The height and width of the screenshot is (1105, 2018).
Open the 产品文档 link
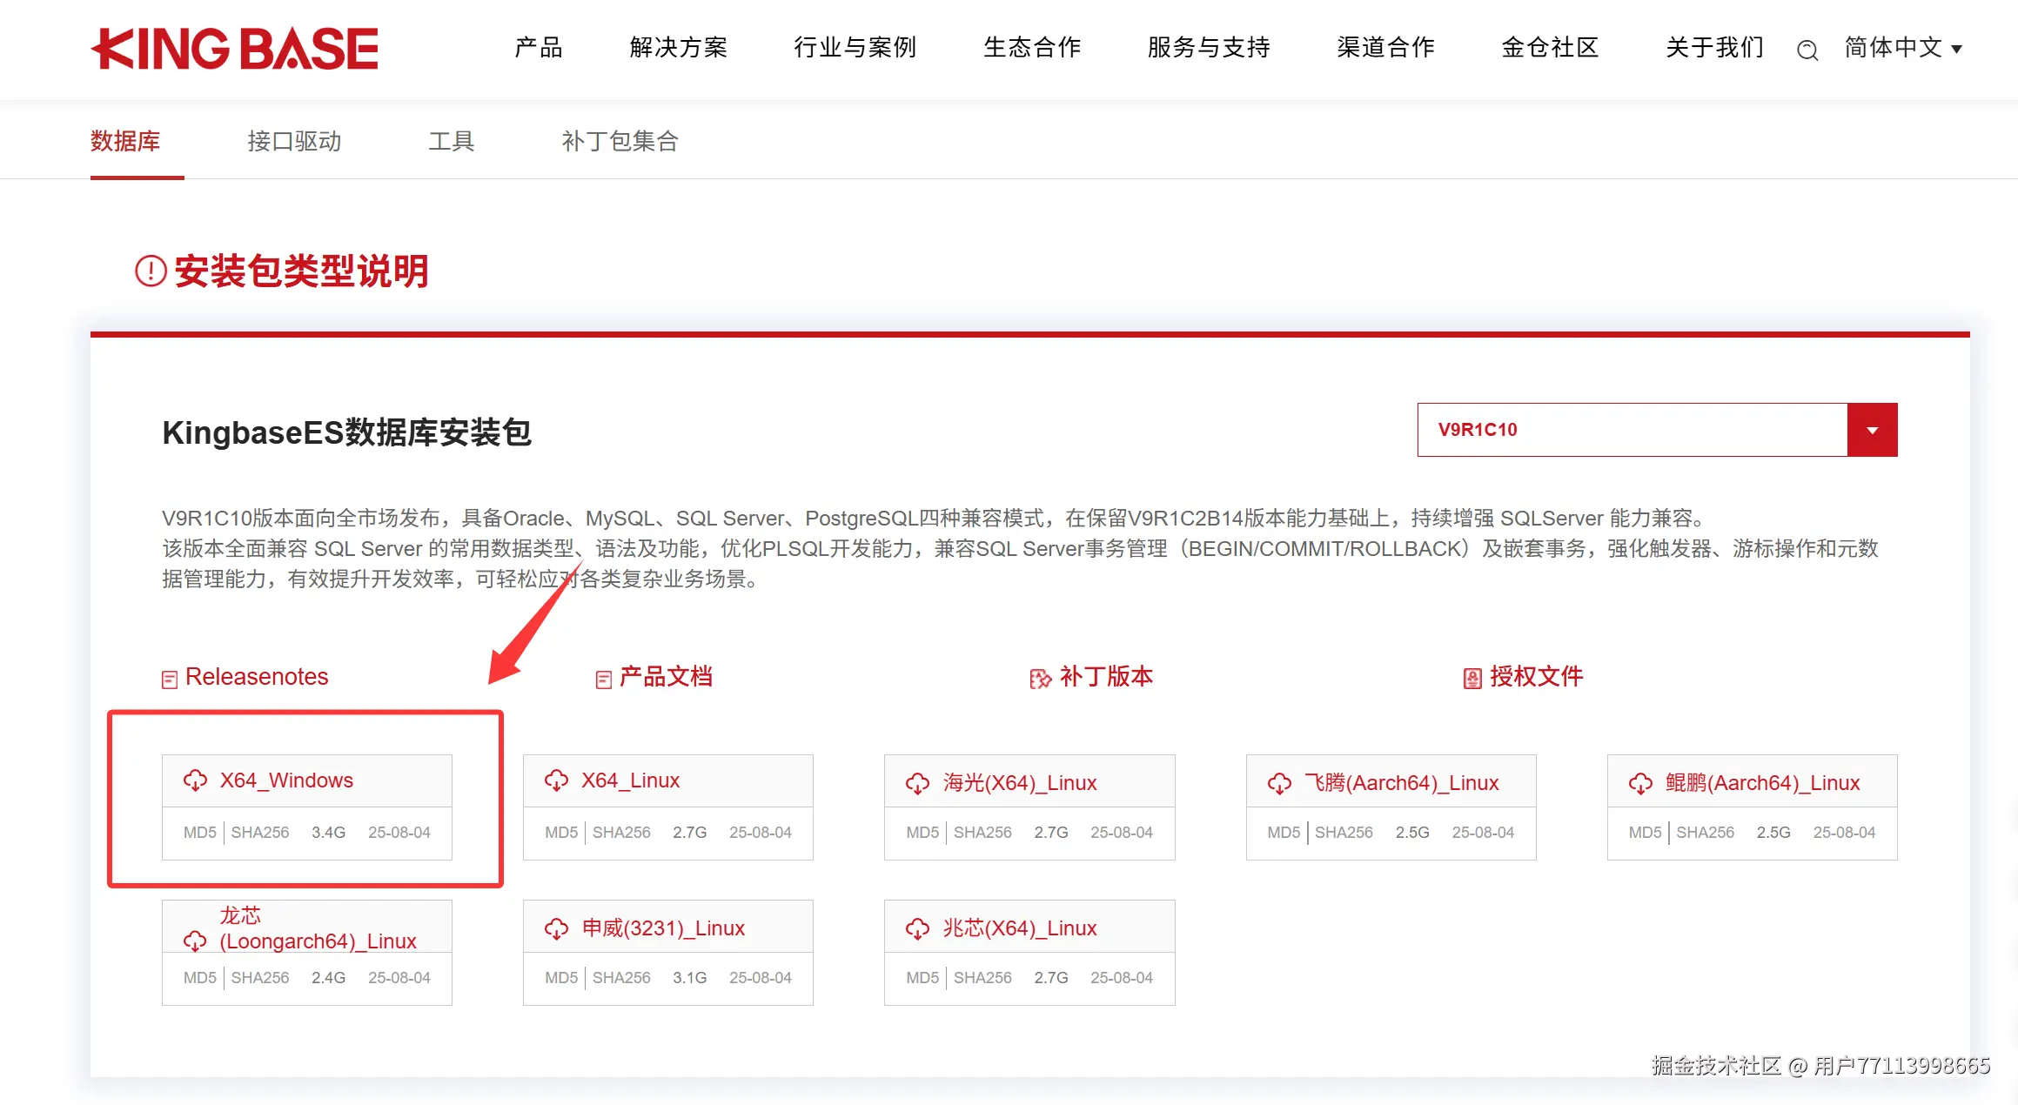click(x=665, y=677)
